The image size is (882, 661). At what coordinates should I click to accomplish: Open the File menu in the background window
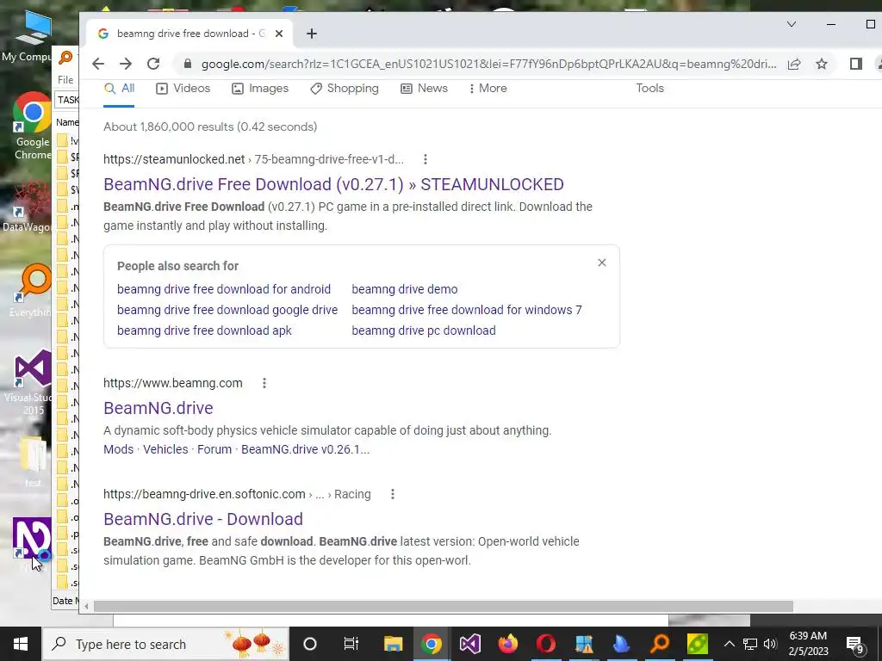click(x=65, y=80)
